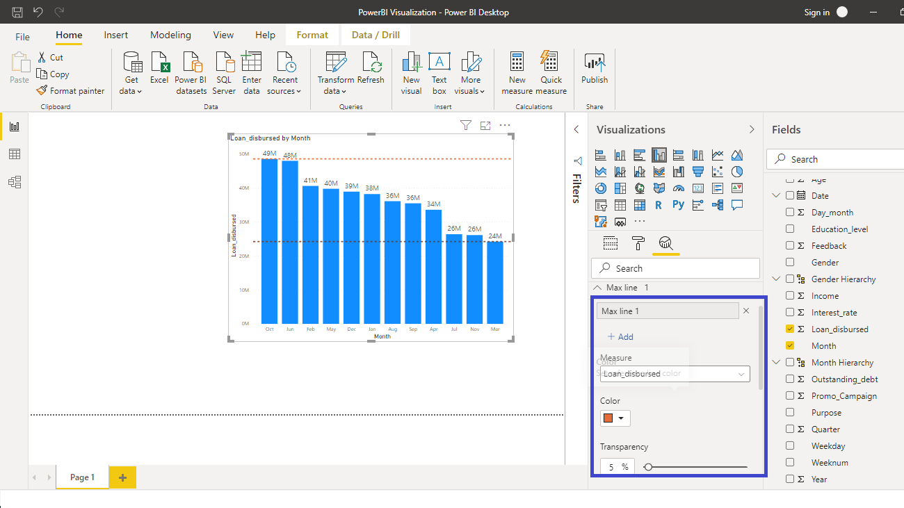Image resolution: width=904 pixels, height=508 pixels.
Task: Collapse the Max line section
Action: (x=597, y=288)
